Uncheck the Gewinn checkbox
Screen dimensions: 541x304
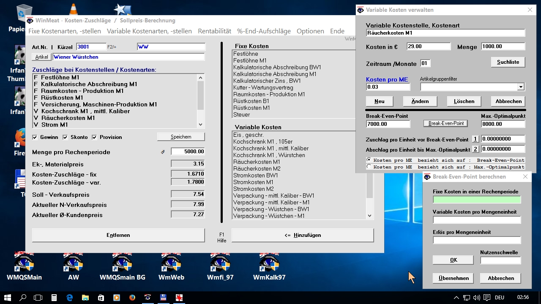click(35, 137)
